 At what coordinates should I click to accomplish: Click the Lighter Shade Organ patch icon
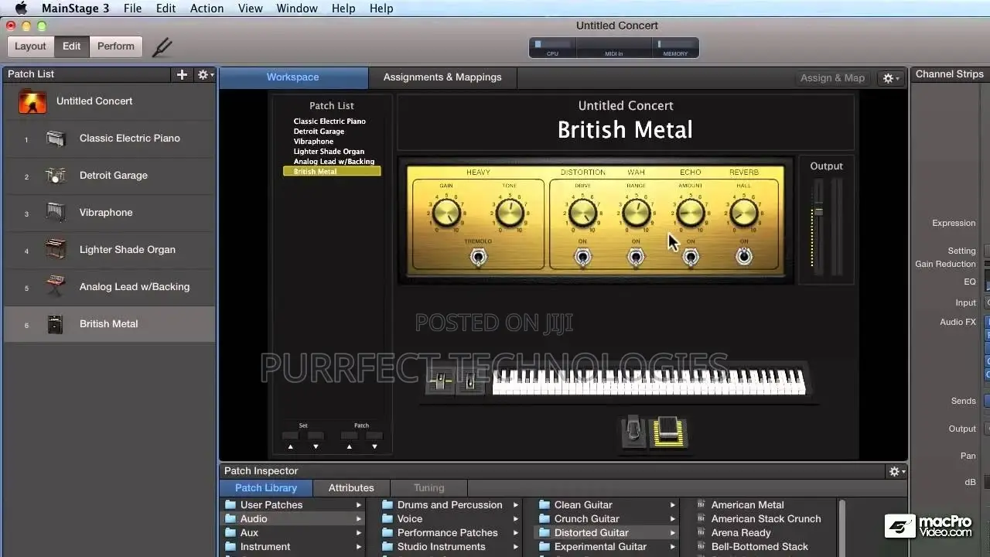click(56, 250)
